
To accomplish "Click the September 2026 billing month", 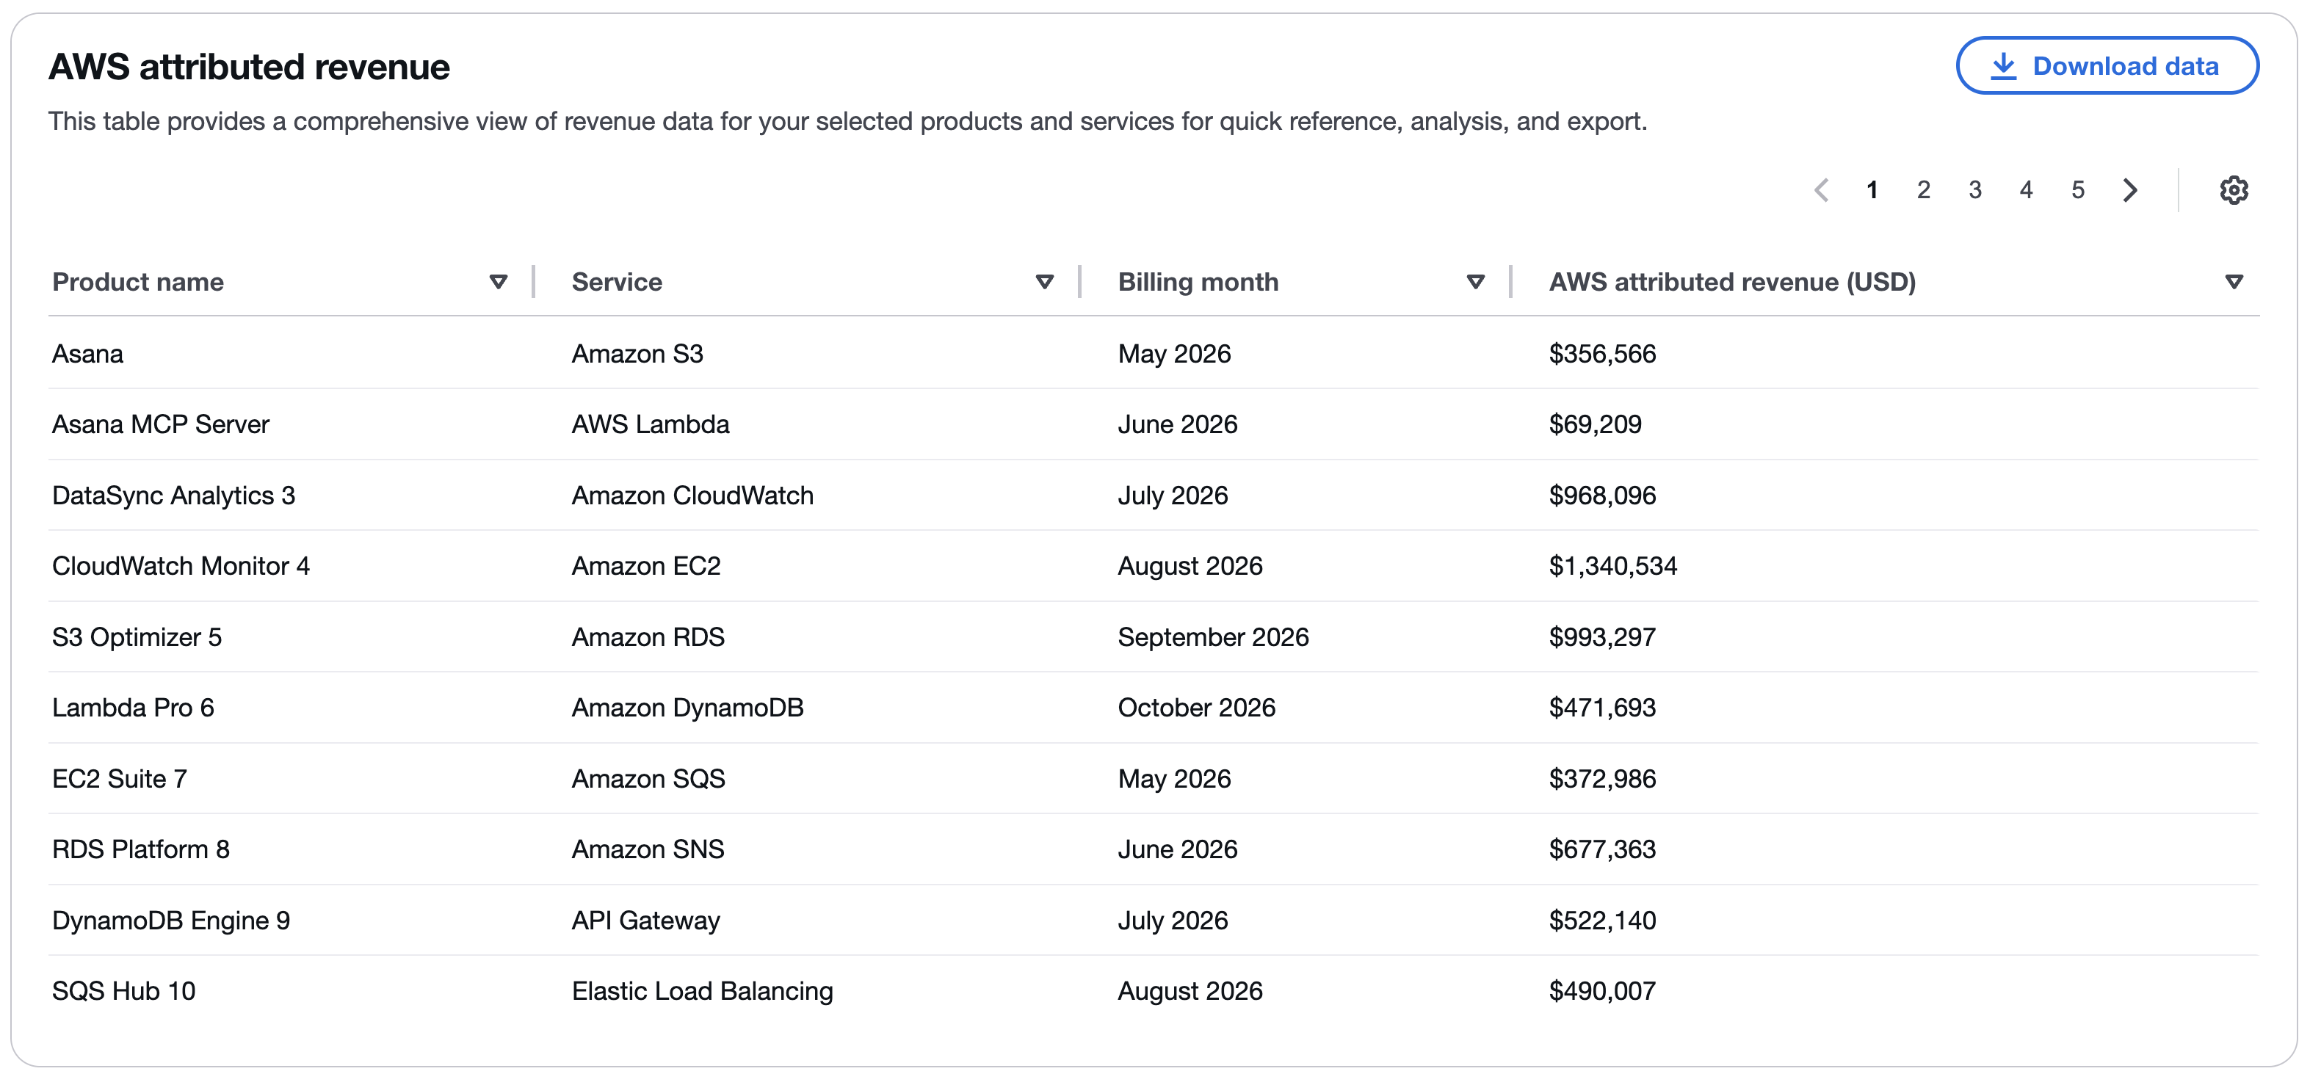I will pyautogui.click(x=1213, y=636).
